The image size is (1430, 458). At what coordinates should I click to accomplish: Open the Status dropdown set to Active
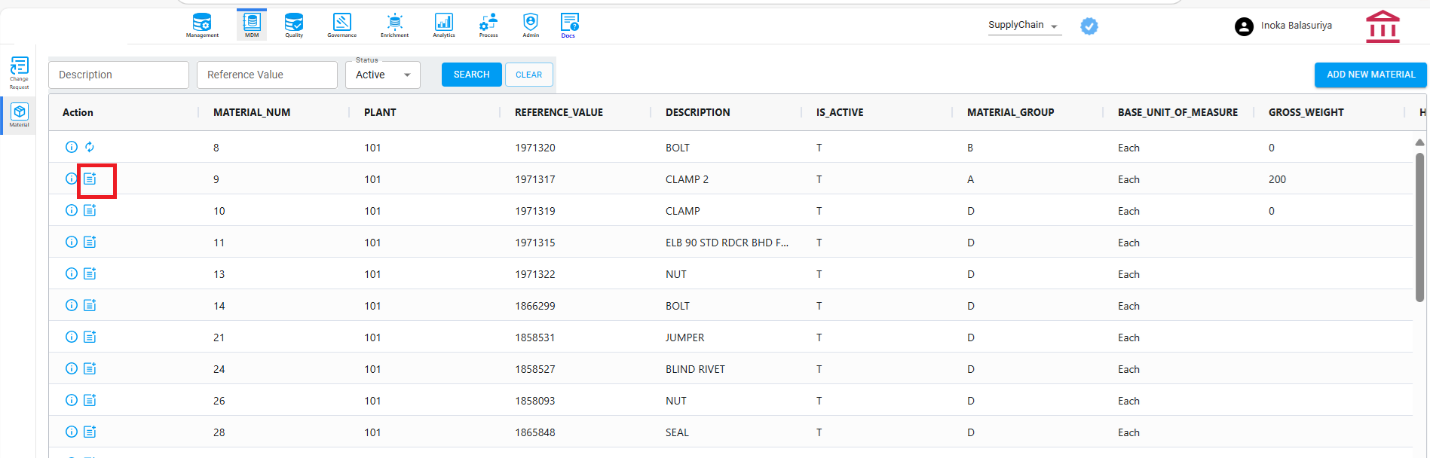tap(383, 75)
